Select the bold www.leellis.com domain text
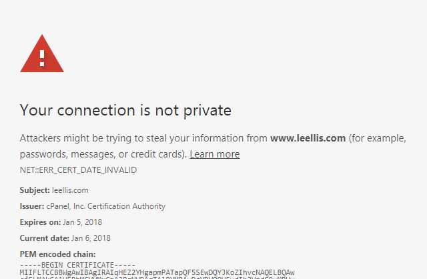 pyautogui.click(x=308, y=138)
